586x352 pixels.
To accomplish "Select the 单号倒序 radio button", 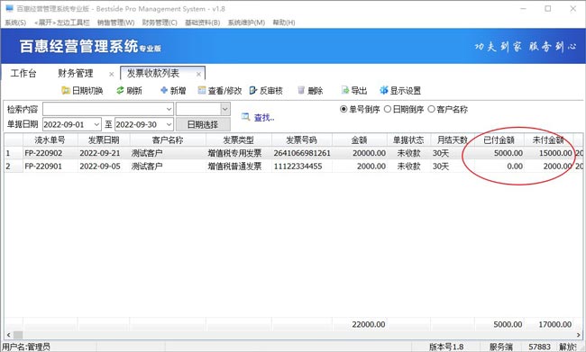I will tap(343, 109).
